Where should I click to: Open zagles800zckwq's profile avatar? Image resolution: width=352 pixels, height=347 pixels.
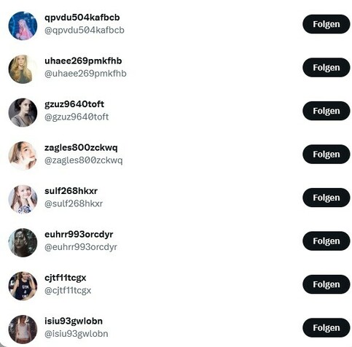click(x=23, y=156)
